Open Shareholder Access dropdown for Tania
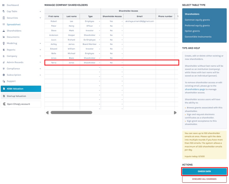This screenshot has height=184, width=229. click(x=122, y=63)
